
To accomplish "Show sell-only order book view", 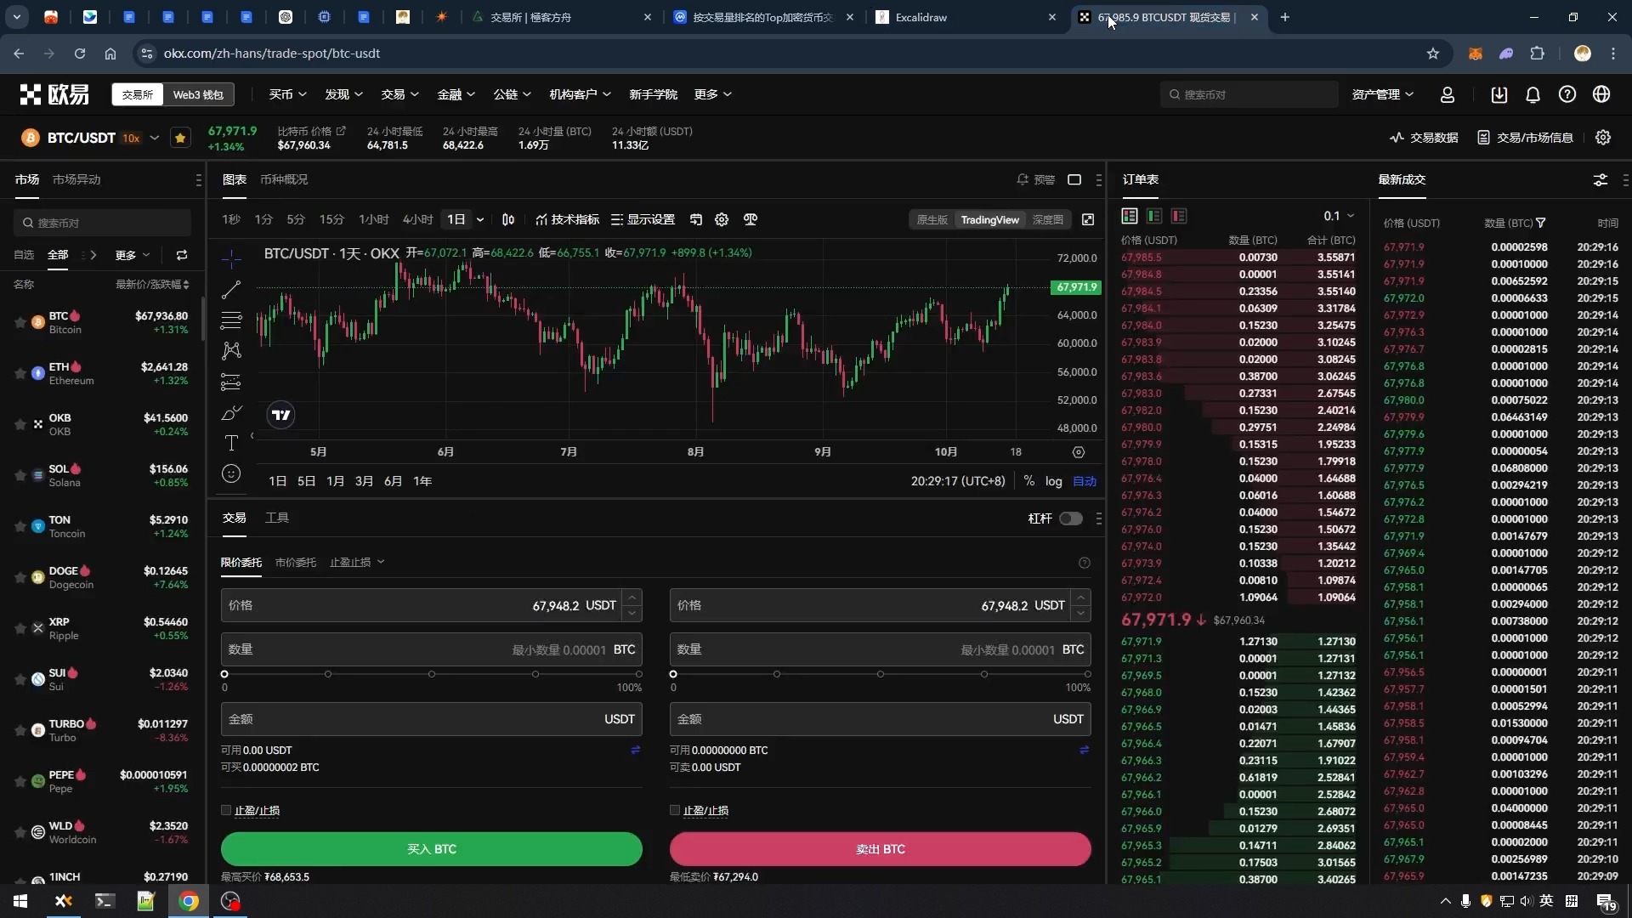I will pyautogui.click(x=1179, y=216).
